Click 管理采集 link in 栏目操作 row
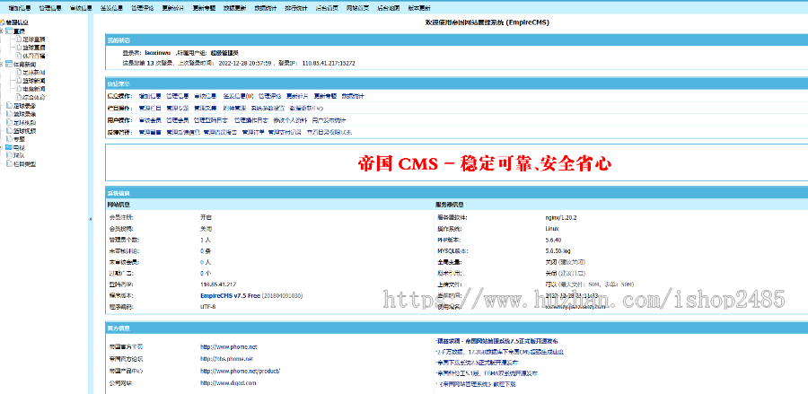Image resolution: width=808 pixels, height=394 pixels. [x=205, y=109]
